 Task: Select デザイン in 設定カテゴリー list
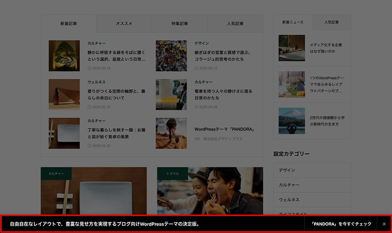312,171
